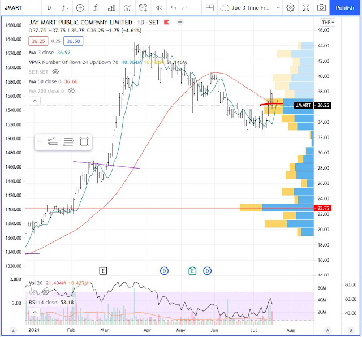Select the RSI 14 close legend
This screenshot has width=362, height=337.
[51, 302]
